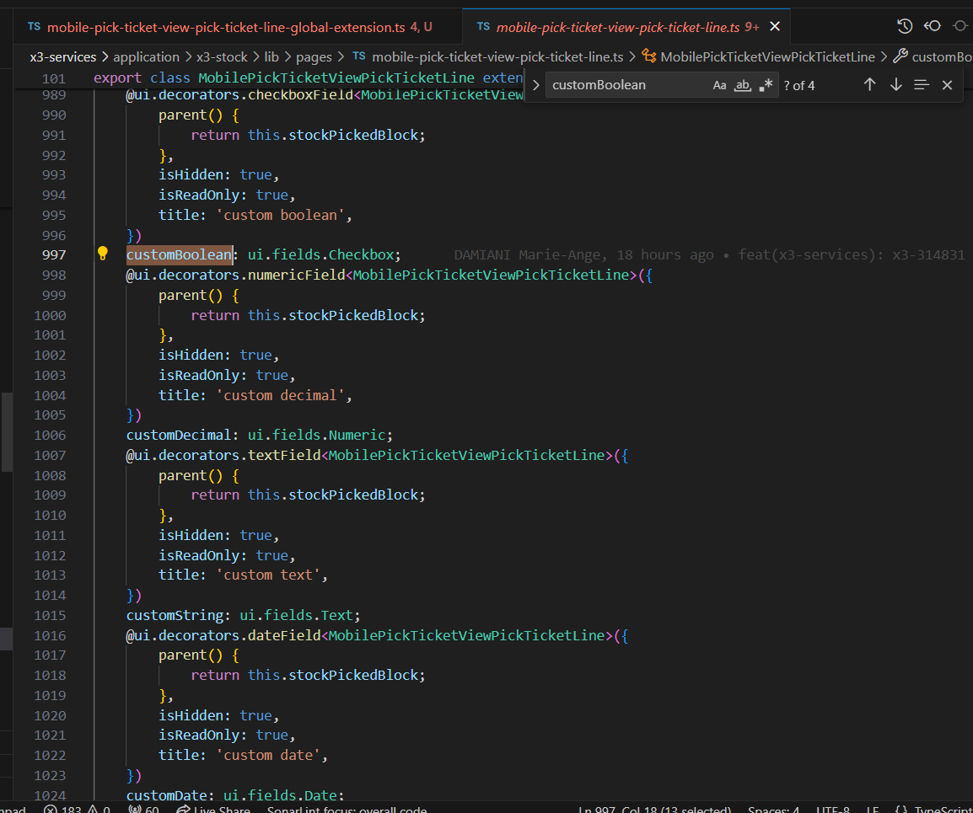
Task: Open file history timeline icon
Action: click(905, 26)
